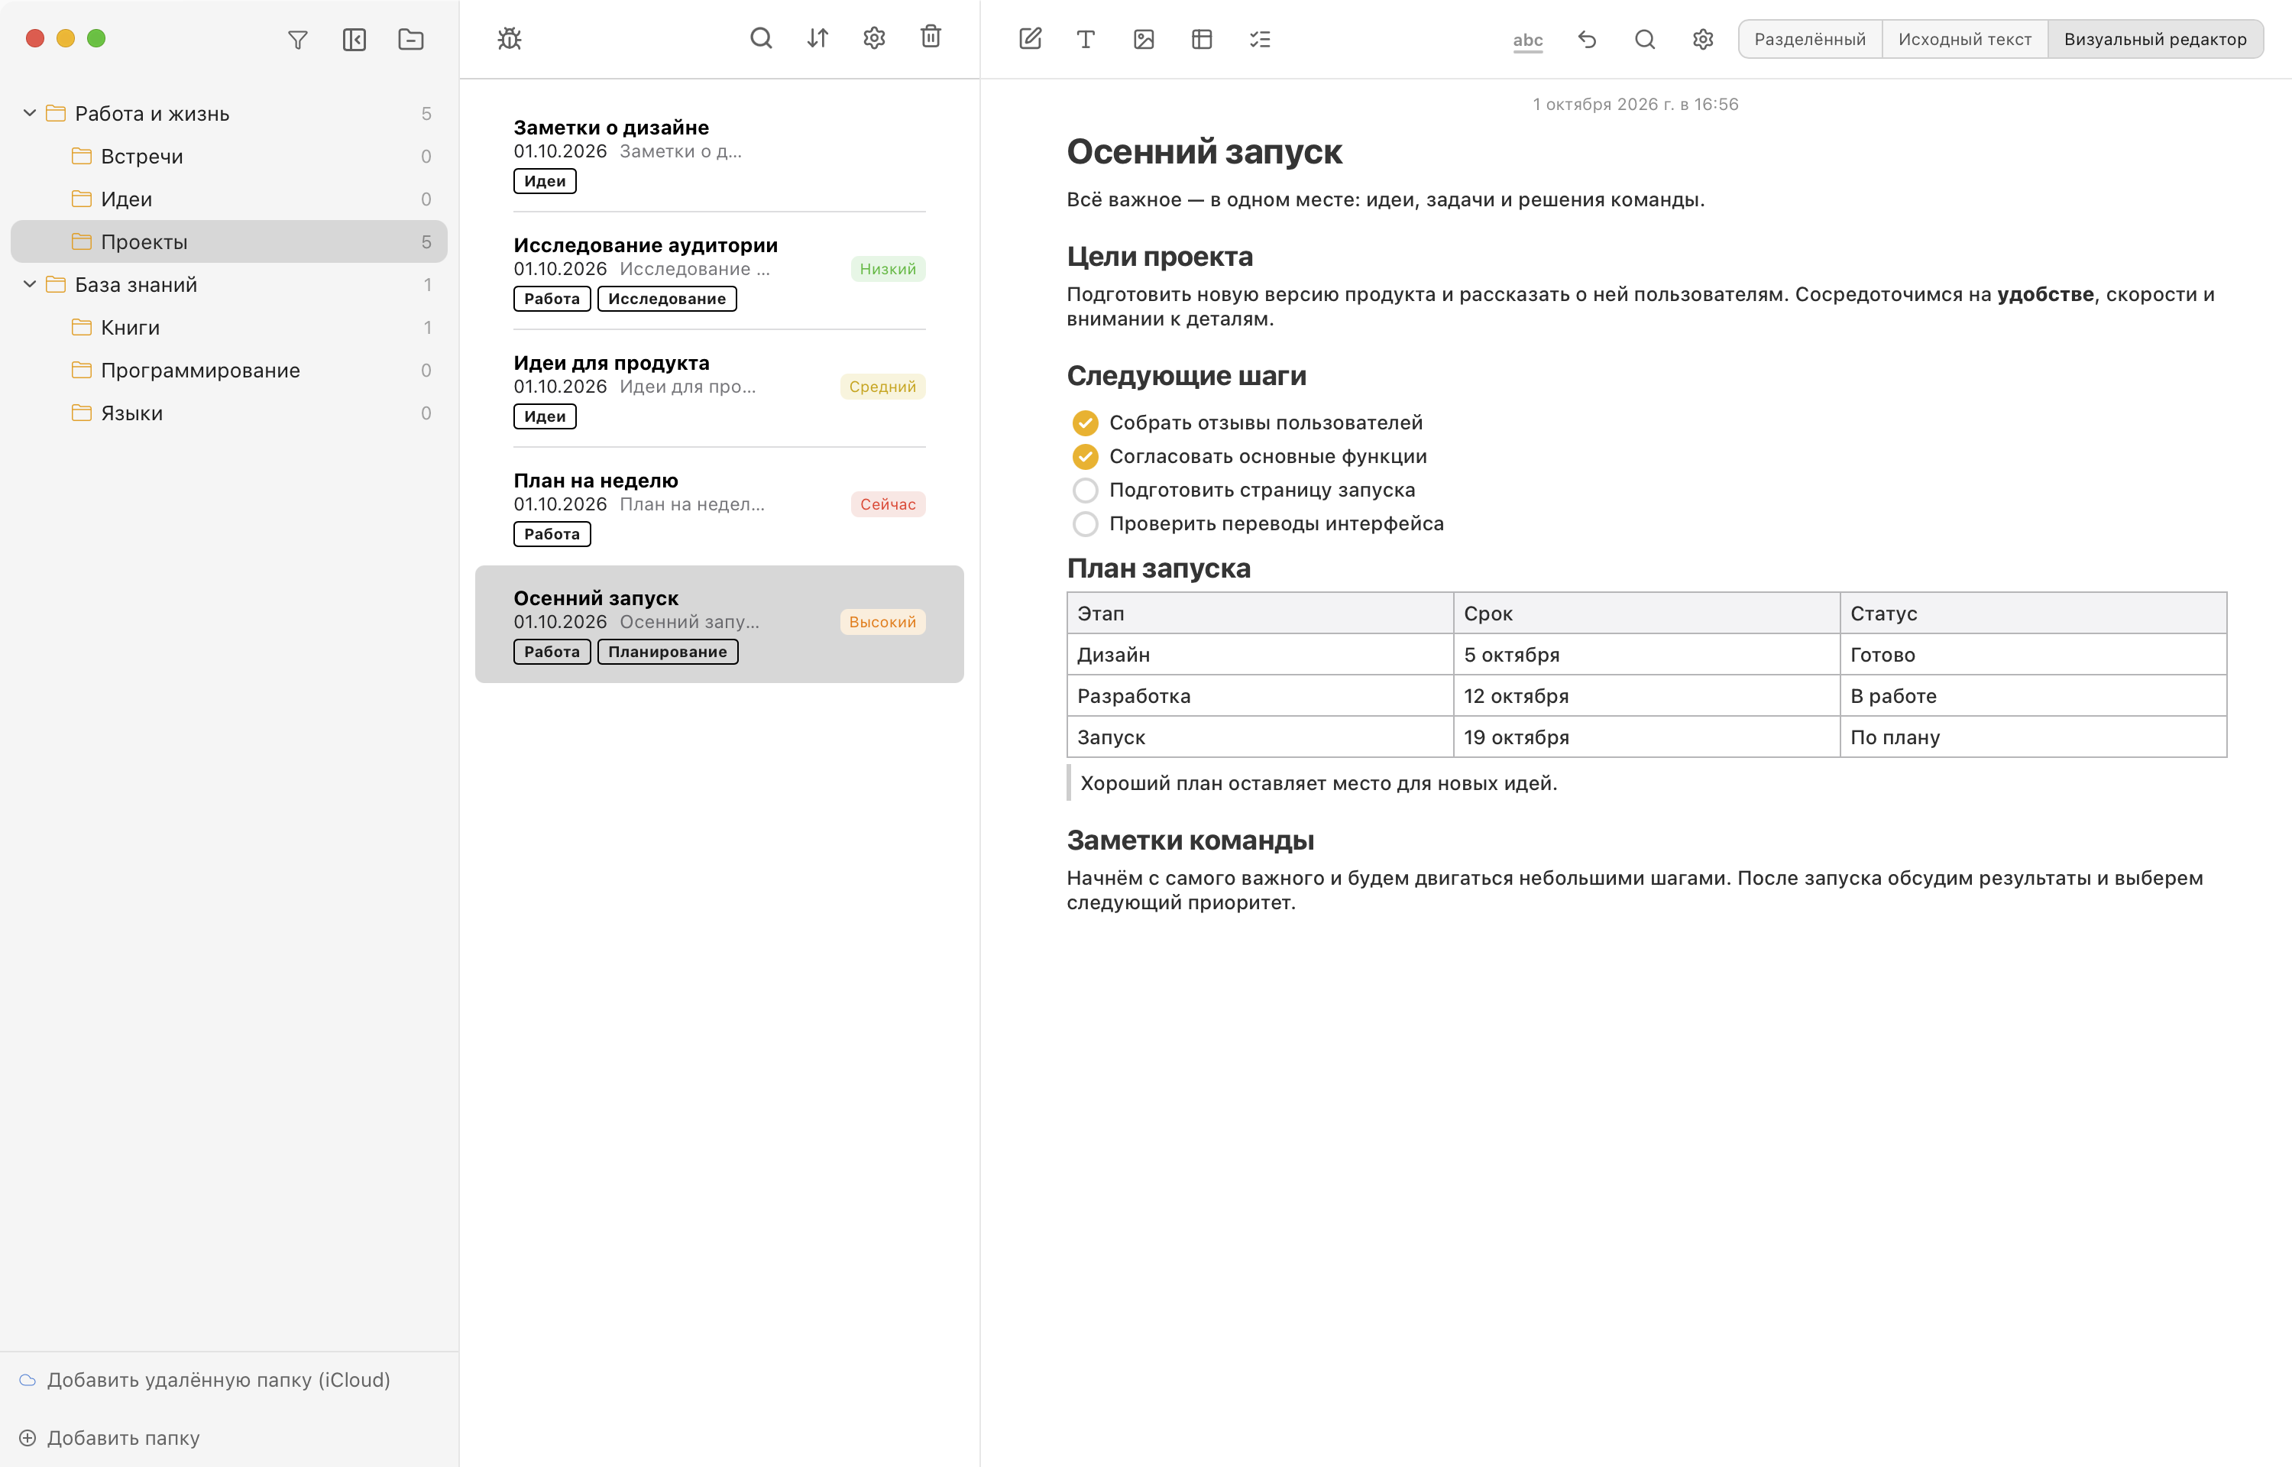Open search in the editor toolbar
The width and height of the screenshot is (2292, 1467).
[1644, 39]
